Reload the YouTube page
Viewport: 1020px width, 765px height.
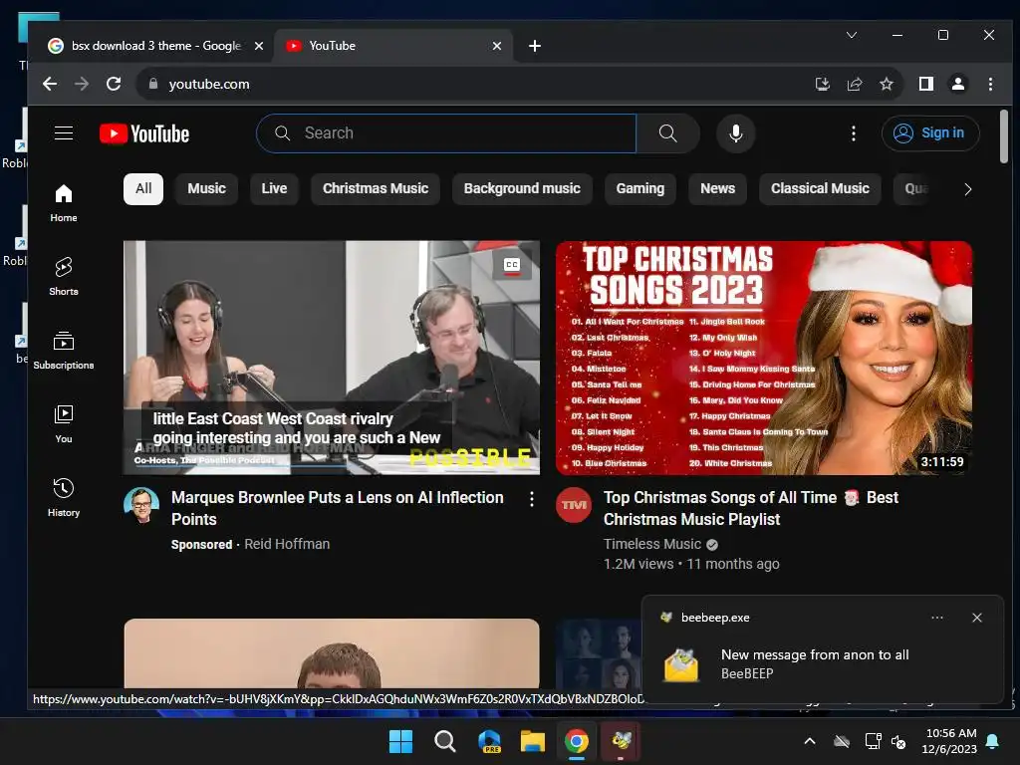click(x=114, y=84)
